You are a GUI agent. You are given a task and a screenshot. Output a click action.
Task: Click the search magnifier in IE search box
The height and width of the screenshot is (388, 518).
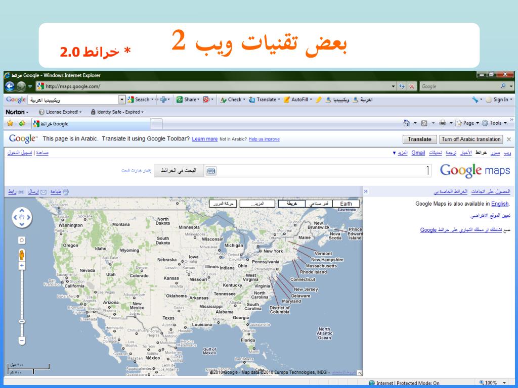point(503,86)
